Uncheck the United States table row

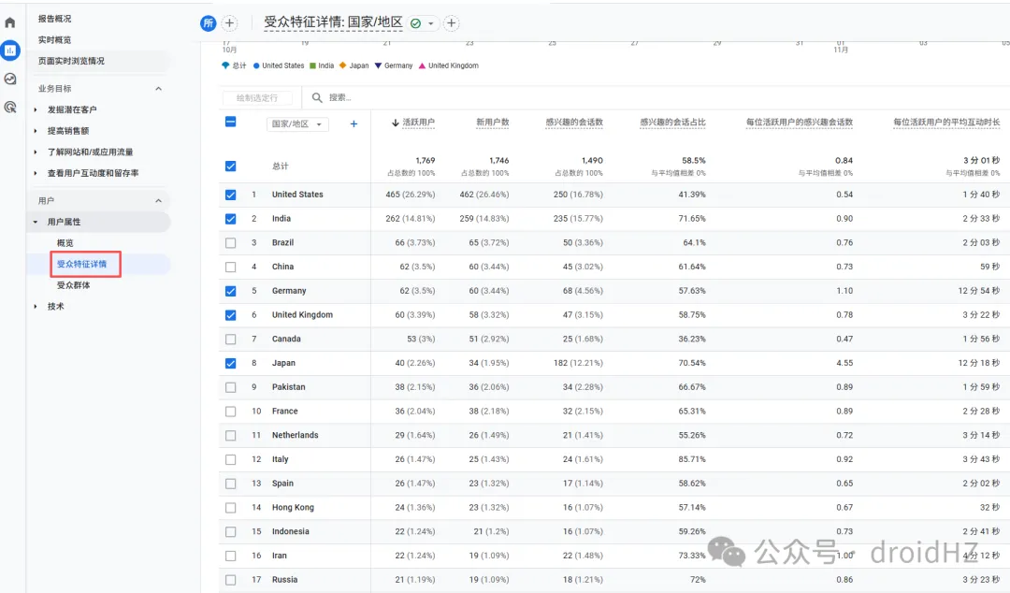coord(228,194)
